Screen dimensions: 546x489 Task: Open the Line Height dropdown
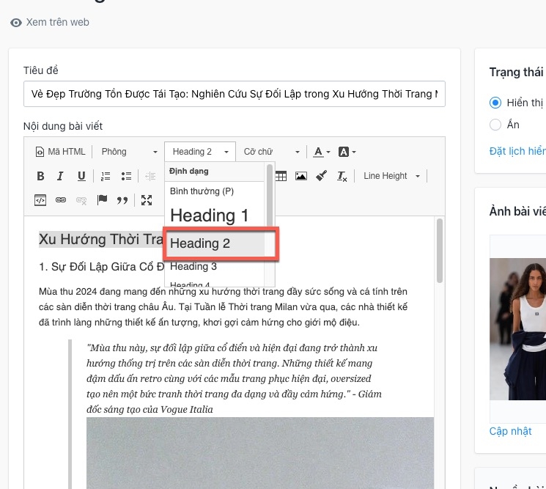tap(391, 176)
